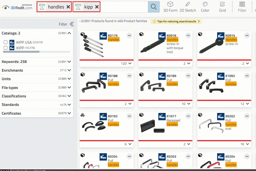Viewport: 256px width, 171px height.
Task: Open more options for K0193 card
Action: pos(129,116)
